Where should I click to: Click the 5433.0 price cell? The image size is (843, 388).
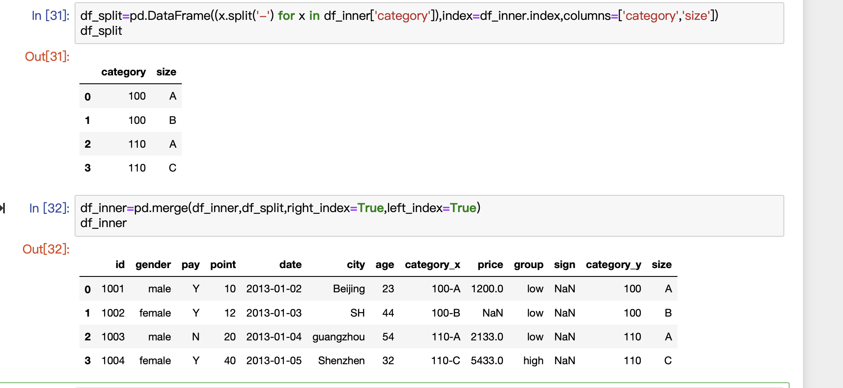(x=486, y=361)
